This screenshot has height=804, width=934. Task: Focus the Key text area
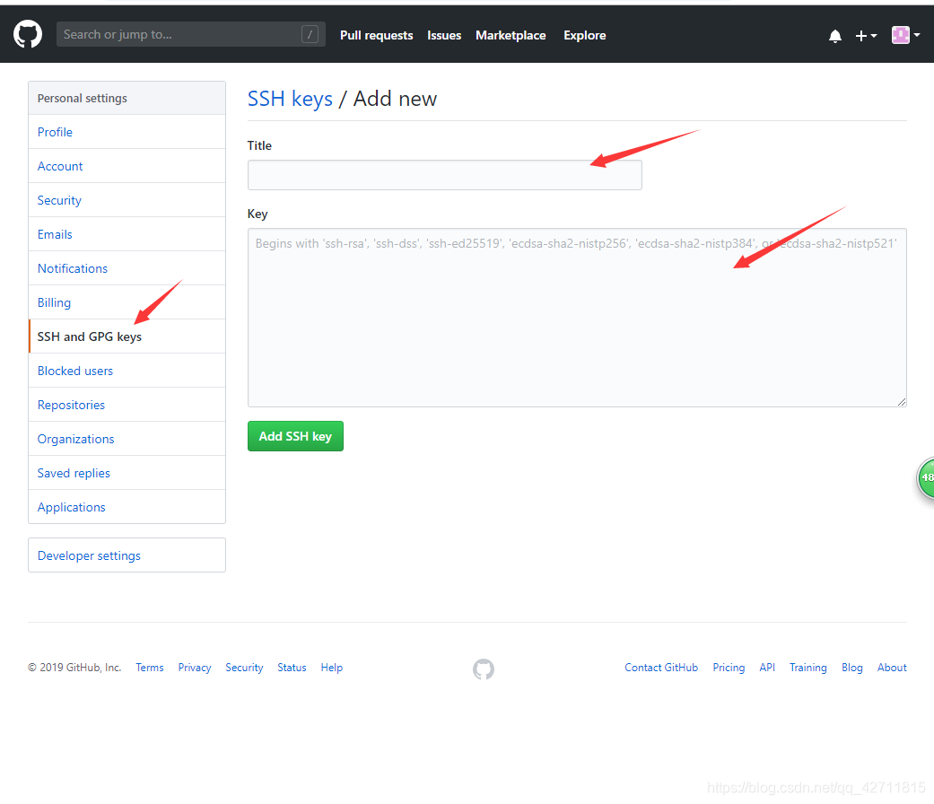click(x=577, y=318)
